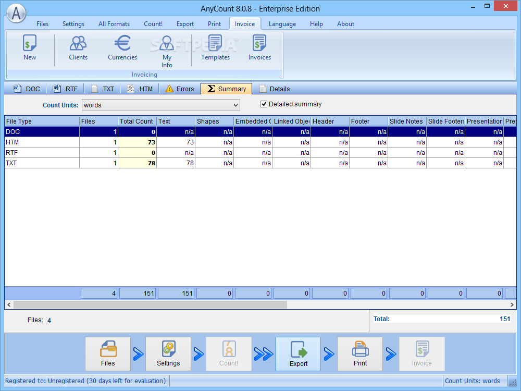
Task: Click the Header column header
Action: [x=330, y=121]
